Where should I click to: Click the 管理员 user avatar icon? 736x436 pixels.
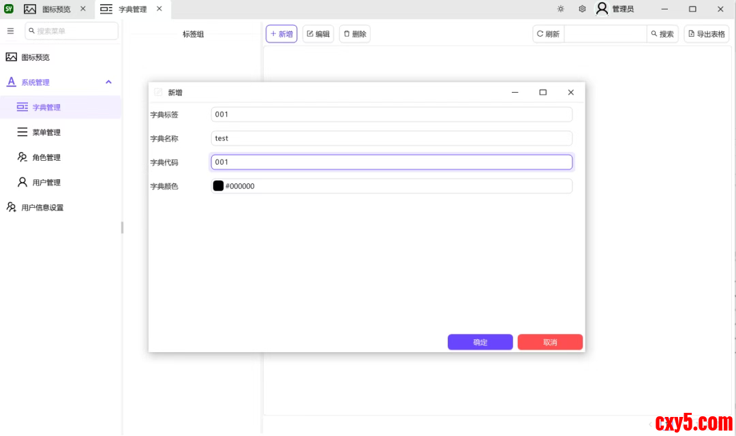(602, 9)
